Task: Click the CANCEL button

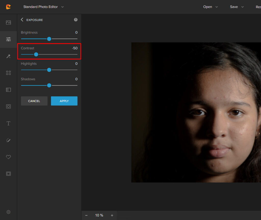Action: (x=34, y=101)
